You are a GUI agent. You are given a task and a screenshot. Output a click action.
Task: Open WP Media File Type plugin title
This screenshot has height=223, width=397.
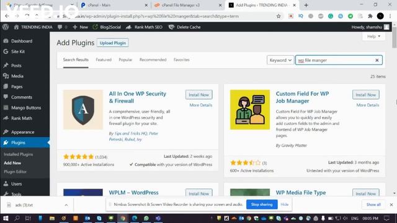[301, 193]
